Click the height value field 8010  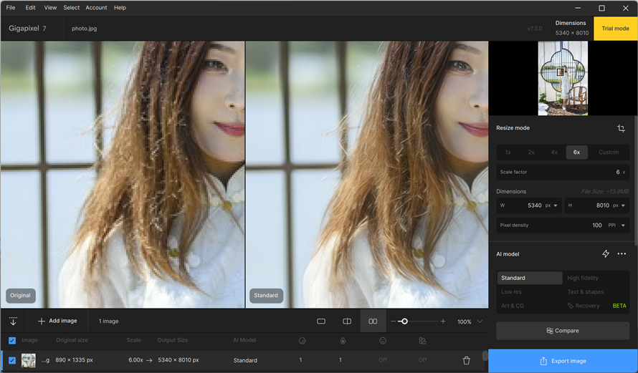(603, 205)
